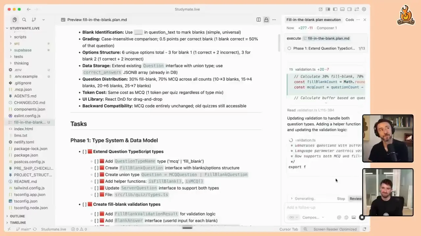Click the split editor icon
421x236 pixels.
point(259,20)
